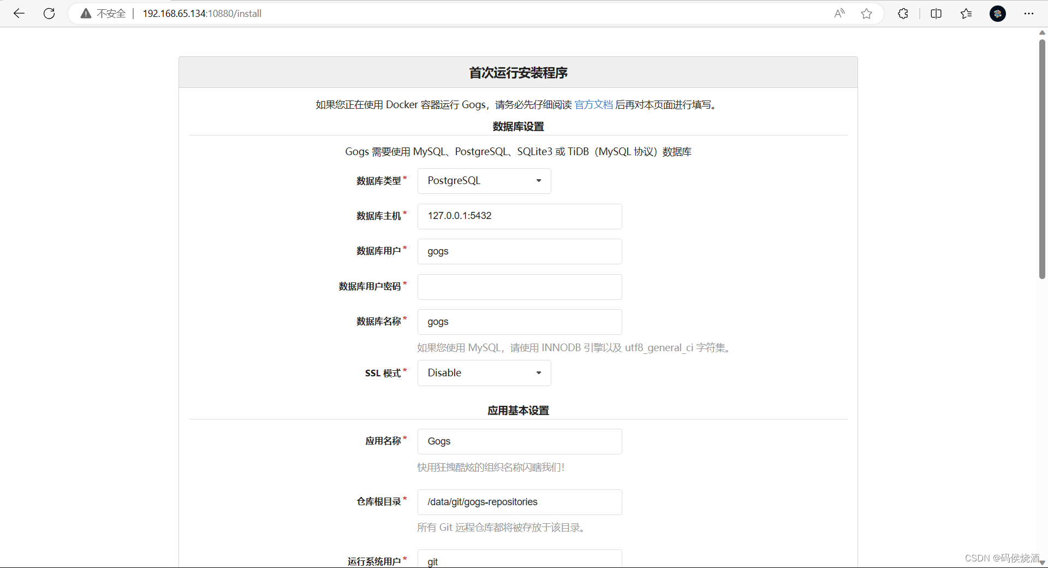Focus the 数据库用户密码 password field
Image resolution: width=1048 pixels, height=568 pixels.
coord(520,287)
